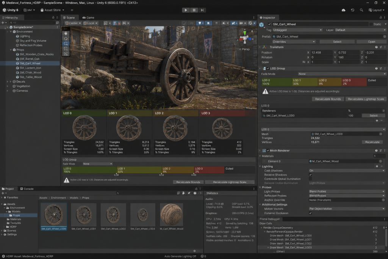388x259 pixels.
Task: Switch to the Game tab
Action: [x=88, y=17]
